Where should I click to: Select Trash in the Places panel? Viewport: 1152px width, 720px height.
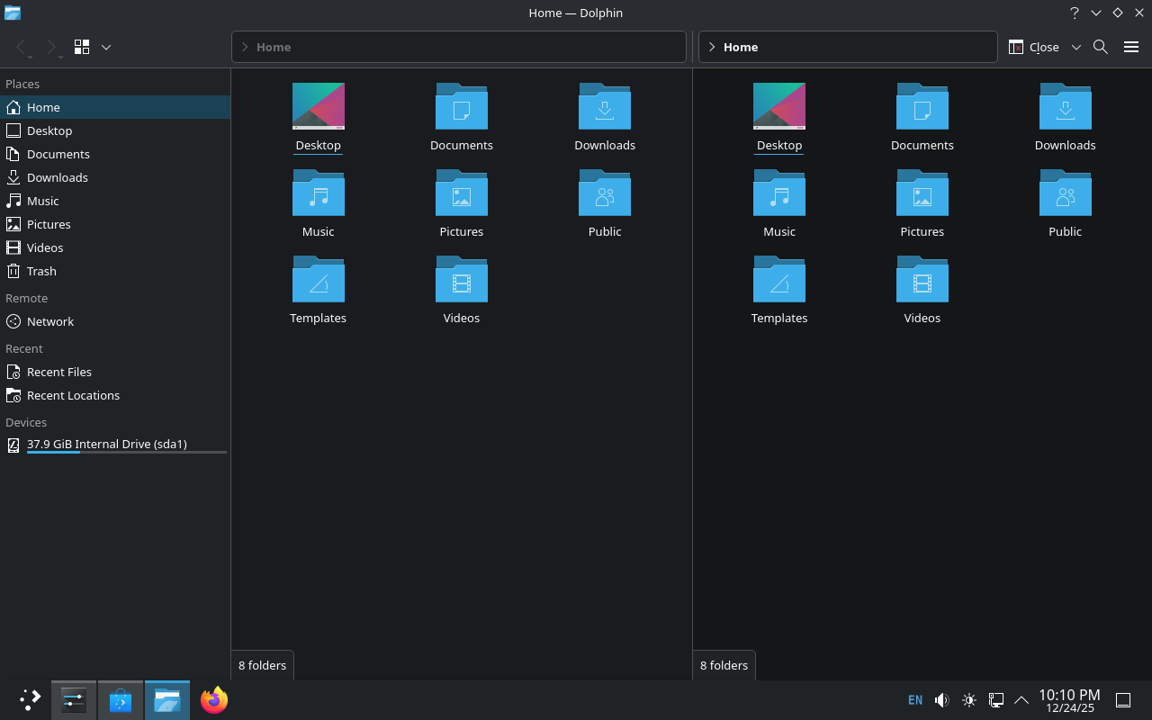41,271
